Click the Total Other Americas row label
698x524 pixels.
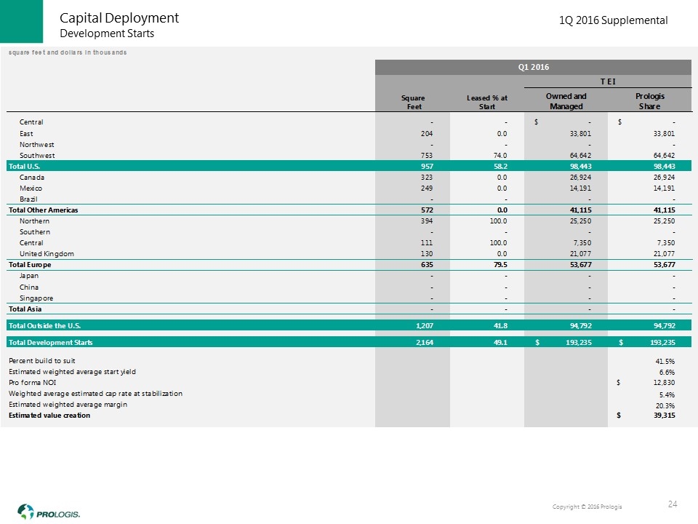(43, 210)
